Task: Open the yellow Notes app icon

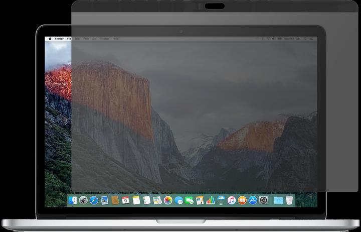Action: [136, 200]
